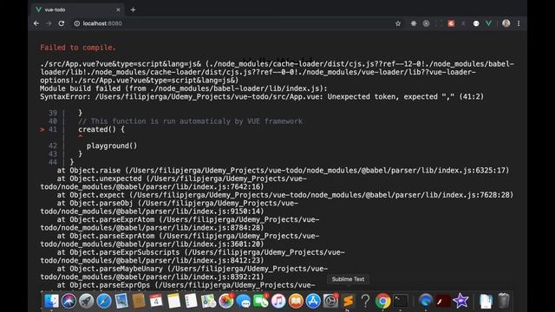Open the Chrome profile avatar
Image resolution: width=555 pixels, height=312 pixels.
click(x=506, y=23)
